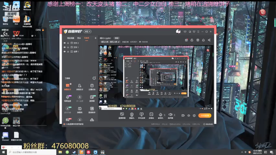Hide the 文本 2 layer with eye icon
Viewport: 276px width, 155px height.
click(x=65, y=43)
